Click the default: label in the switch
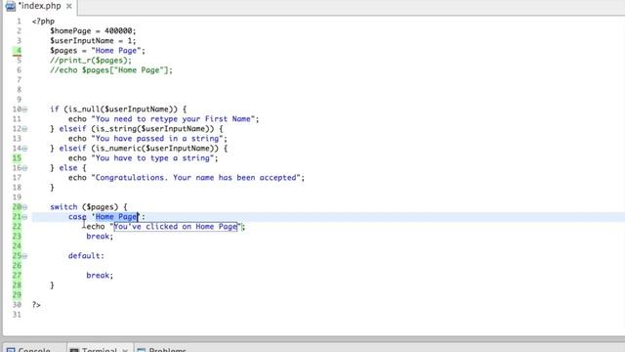The image size is (625, 352). [86, 256]
